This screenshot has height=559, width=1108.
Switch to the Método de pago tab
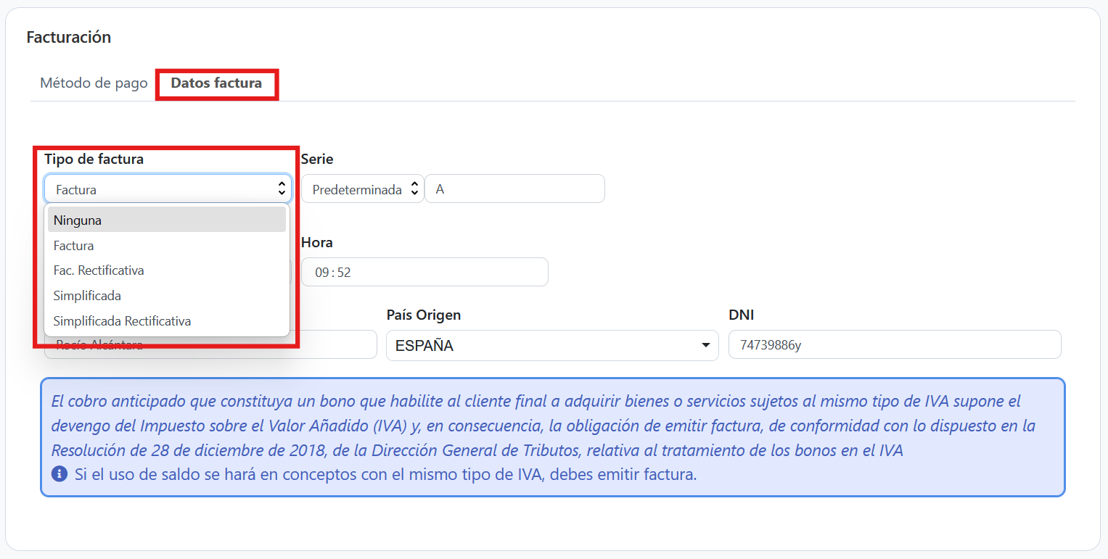click(94, 83)
